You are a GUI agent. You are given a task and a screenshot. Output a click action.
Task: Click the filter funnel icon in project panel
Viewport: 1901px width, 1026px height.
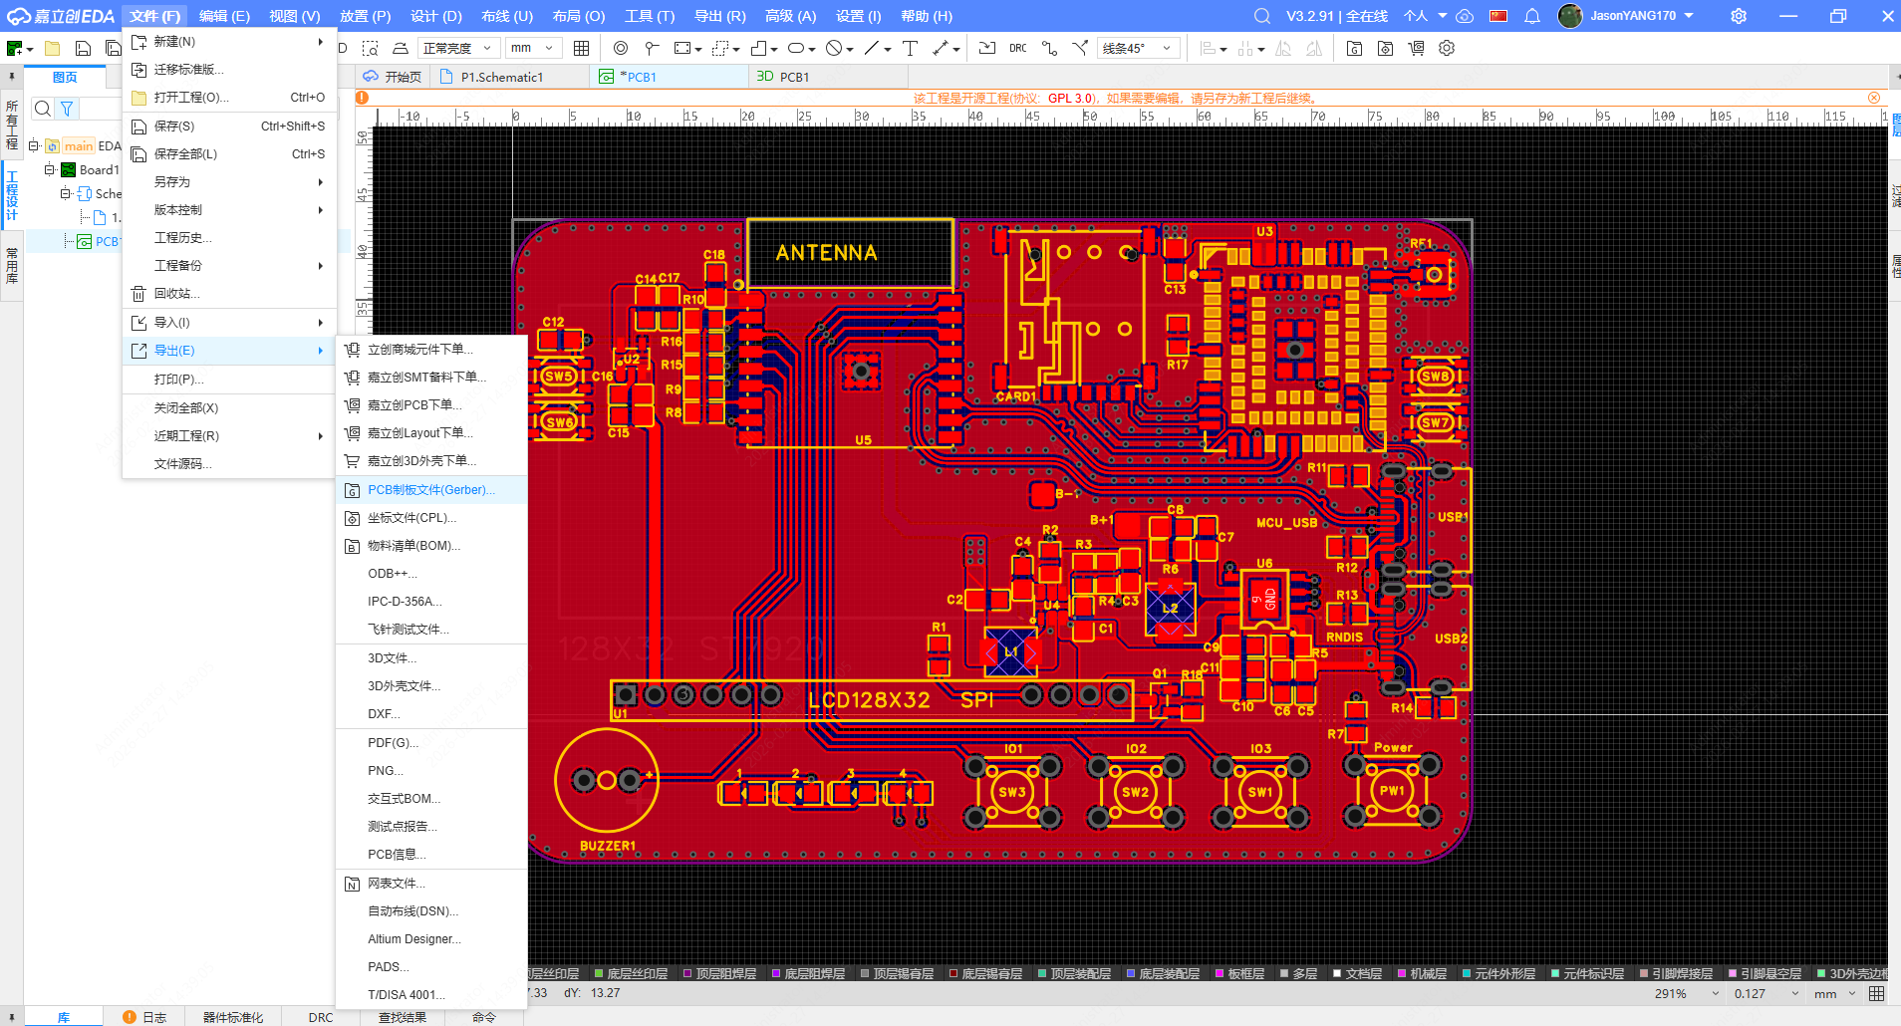[x=67, y=109]
